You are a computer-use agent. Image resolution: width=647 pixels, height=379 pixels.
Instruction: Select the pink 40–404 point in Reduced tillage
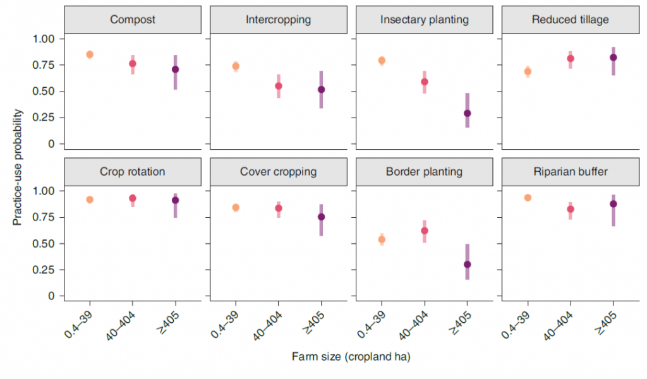click(570, 58)
